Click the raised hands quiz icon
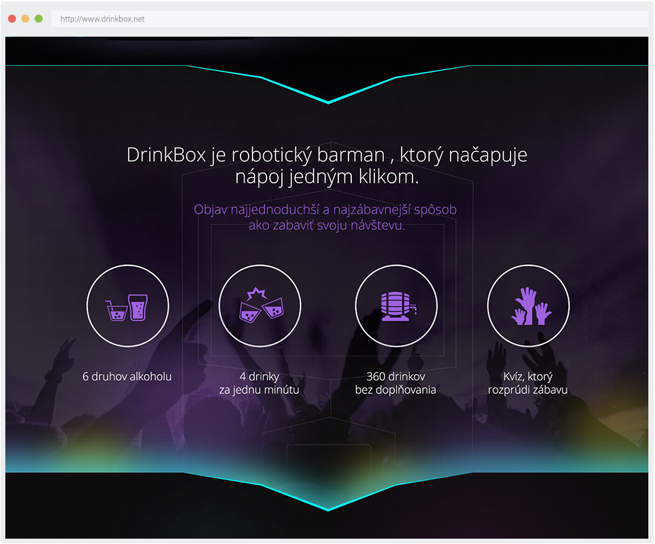The height and width of the screenshot is (544, 655). pyautogui.click(x=528, y=306)
